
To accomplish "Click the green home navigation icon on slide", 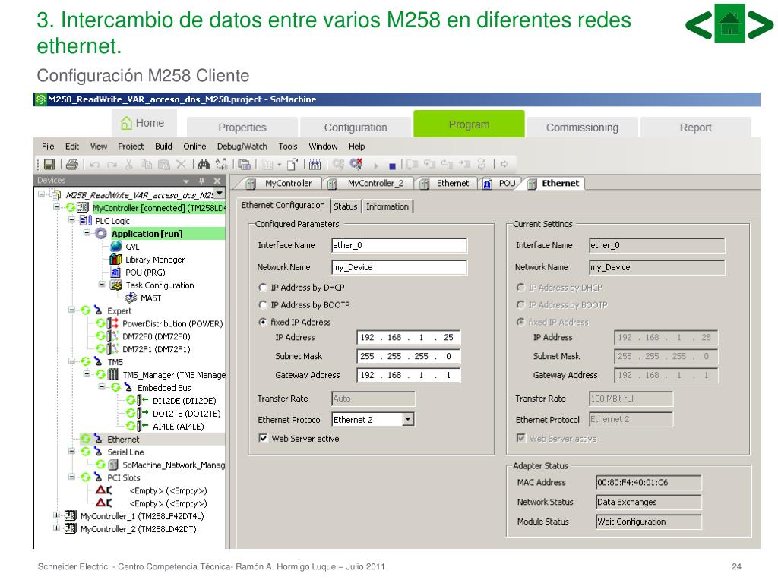I will (x=729, y=24).
